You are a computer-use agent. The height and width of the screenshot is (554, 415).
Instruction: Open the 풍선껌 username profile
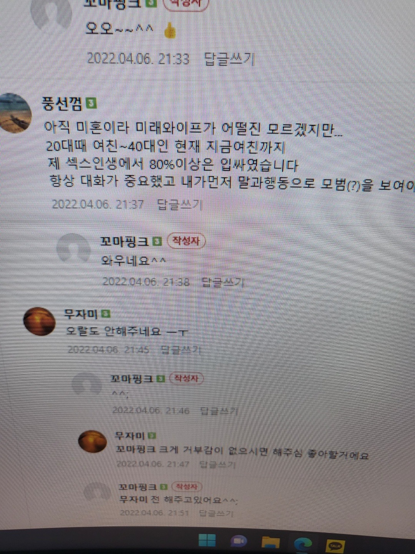[62, 103]
